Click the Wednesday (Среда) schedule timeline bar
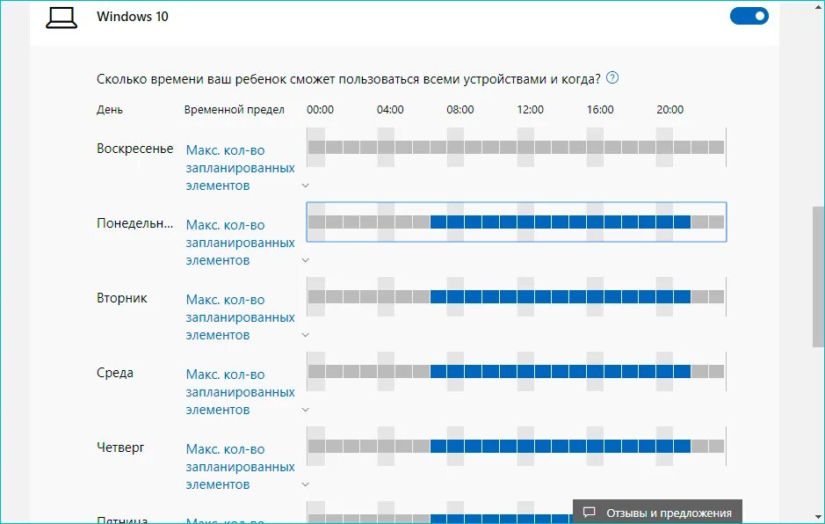This screenshot has width=825, height=524. pos(516,372)
